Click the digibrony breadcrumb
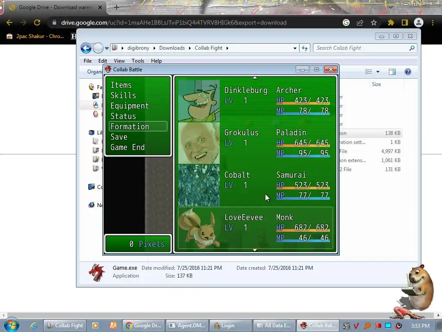The width and height of the screenshot is (442, 332). pyautogui.click(x=138, y=48)
